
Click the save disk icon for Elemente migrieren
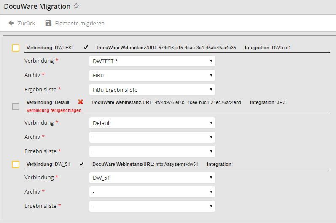(48, 23)
